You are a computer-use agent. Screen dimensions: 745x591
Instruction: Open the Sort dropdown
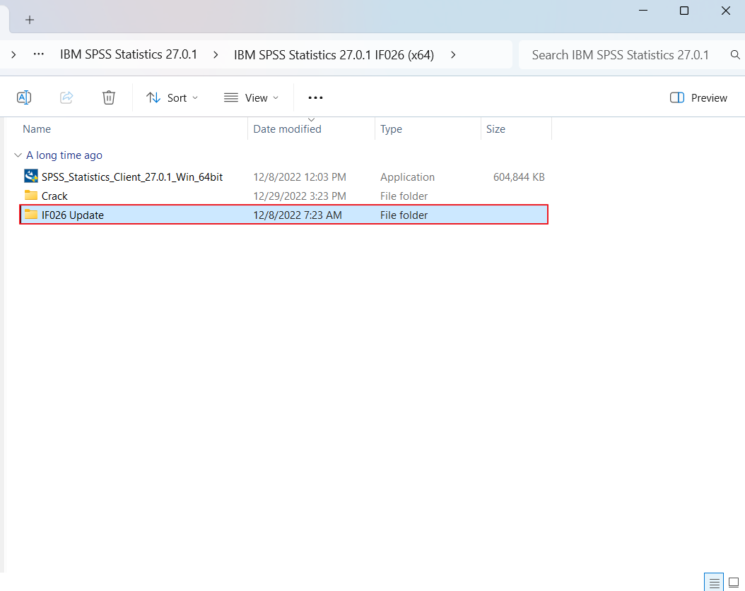pyautogui.click(x=172, y=98)
